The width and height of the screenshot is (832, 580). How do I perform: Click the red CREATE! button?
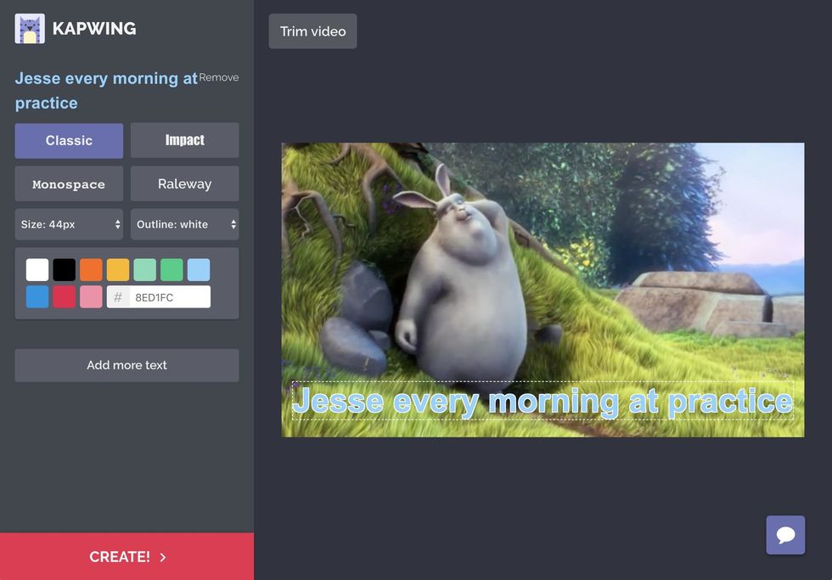(126, 557)
